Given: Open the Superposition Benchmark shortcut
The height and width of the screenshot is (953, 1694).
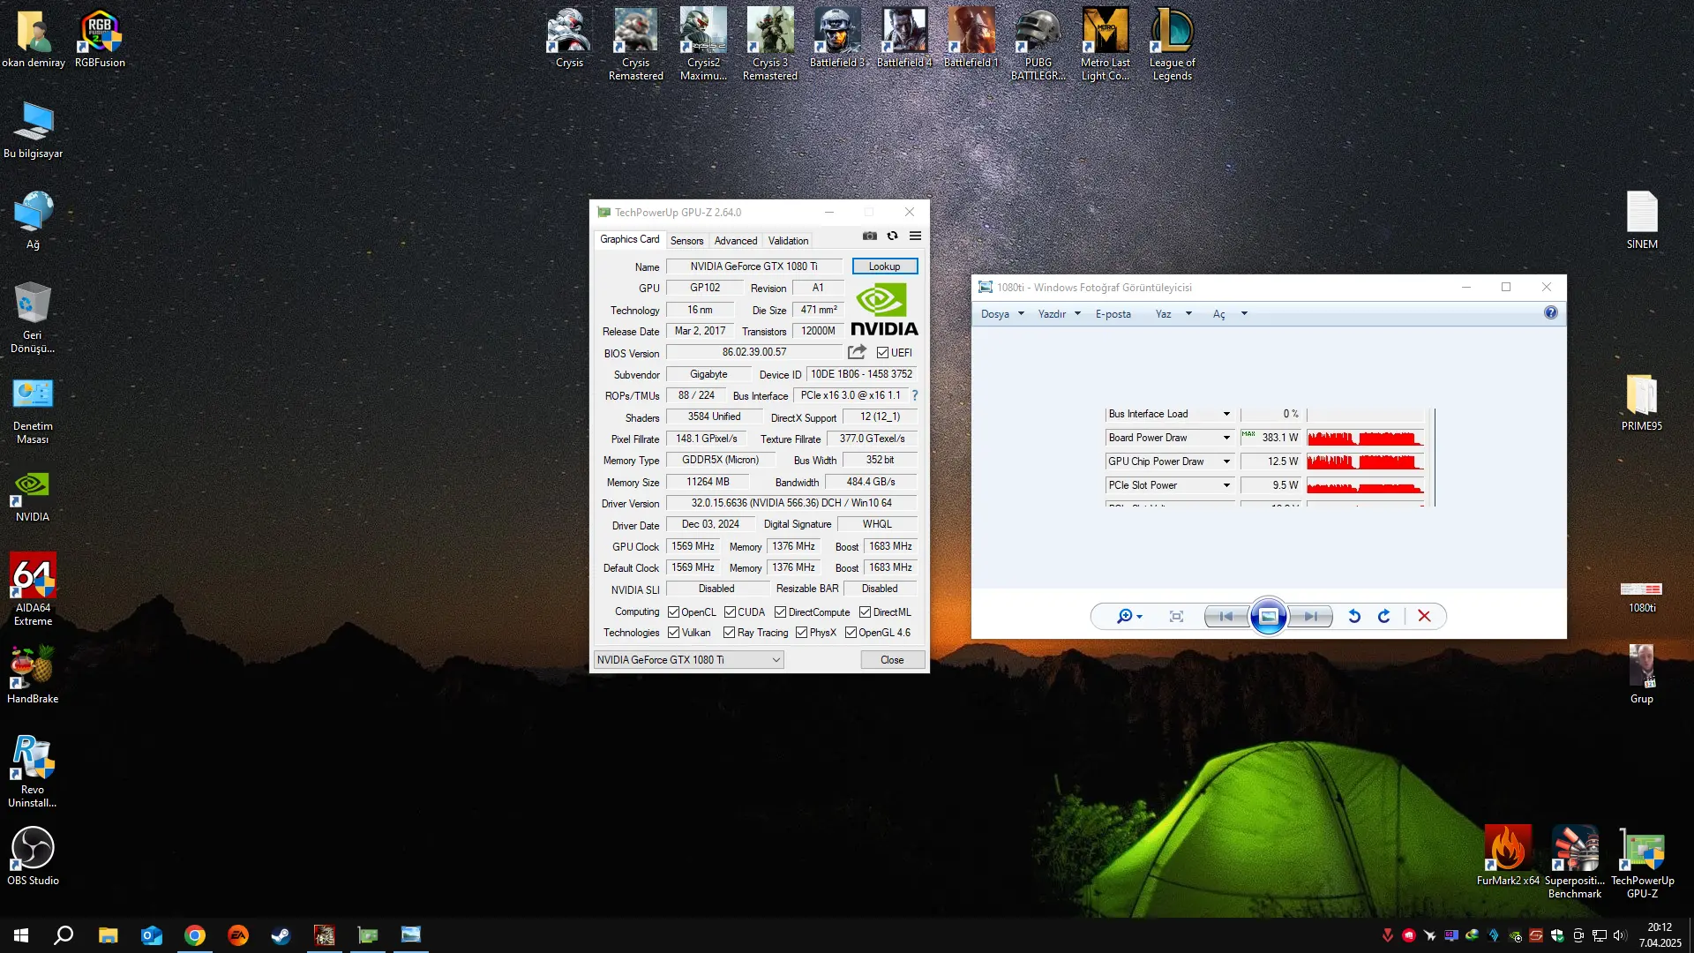Looking at the screenshot, I should tap(1575, 862).
